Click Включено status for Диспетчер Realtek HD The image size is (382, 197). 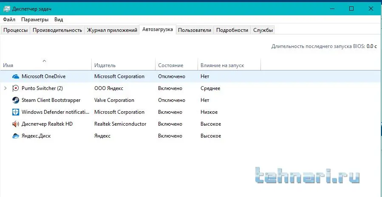pyautogui.click(x=170, y=124)
